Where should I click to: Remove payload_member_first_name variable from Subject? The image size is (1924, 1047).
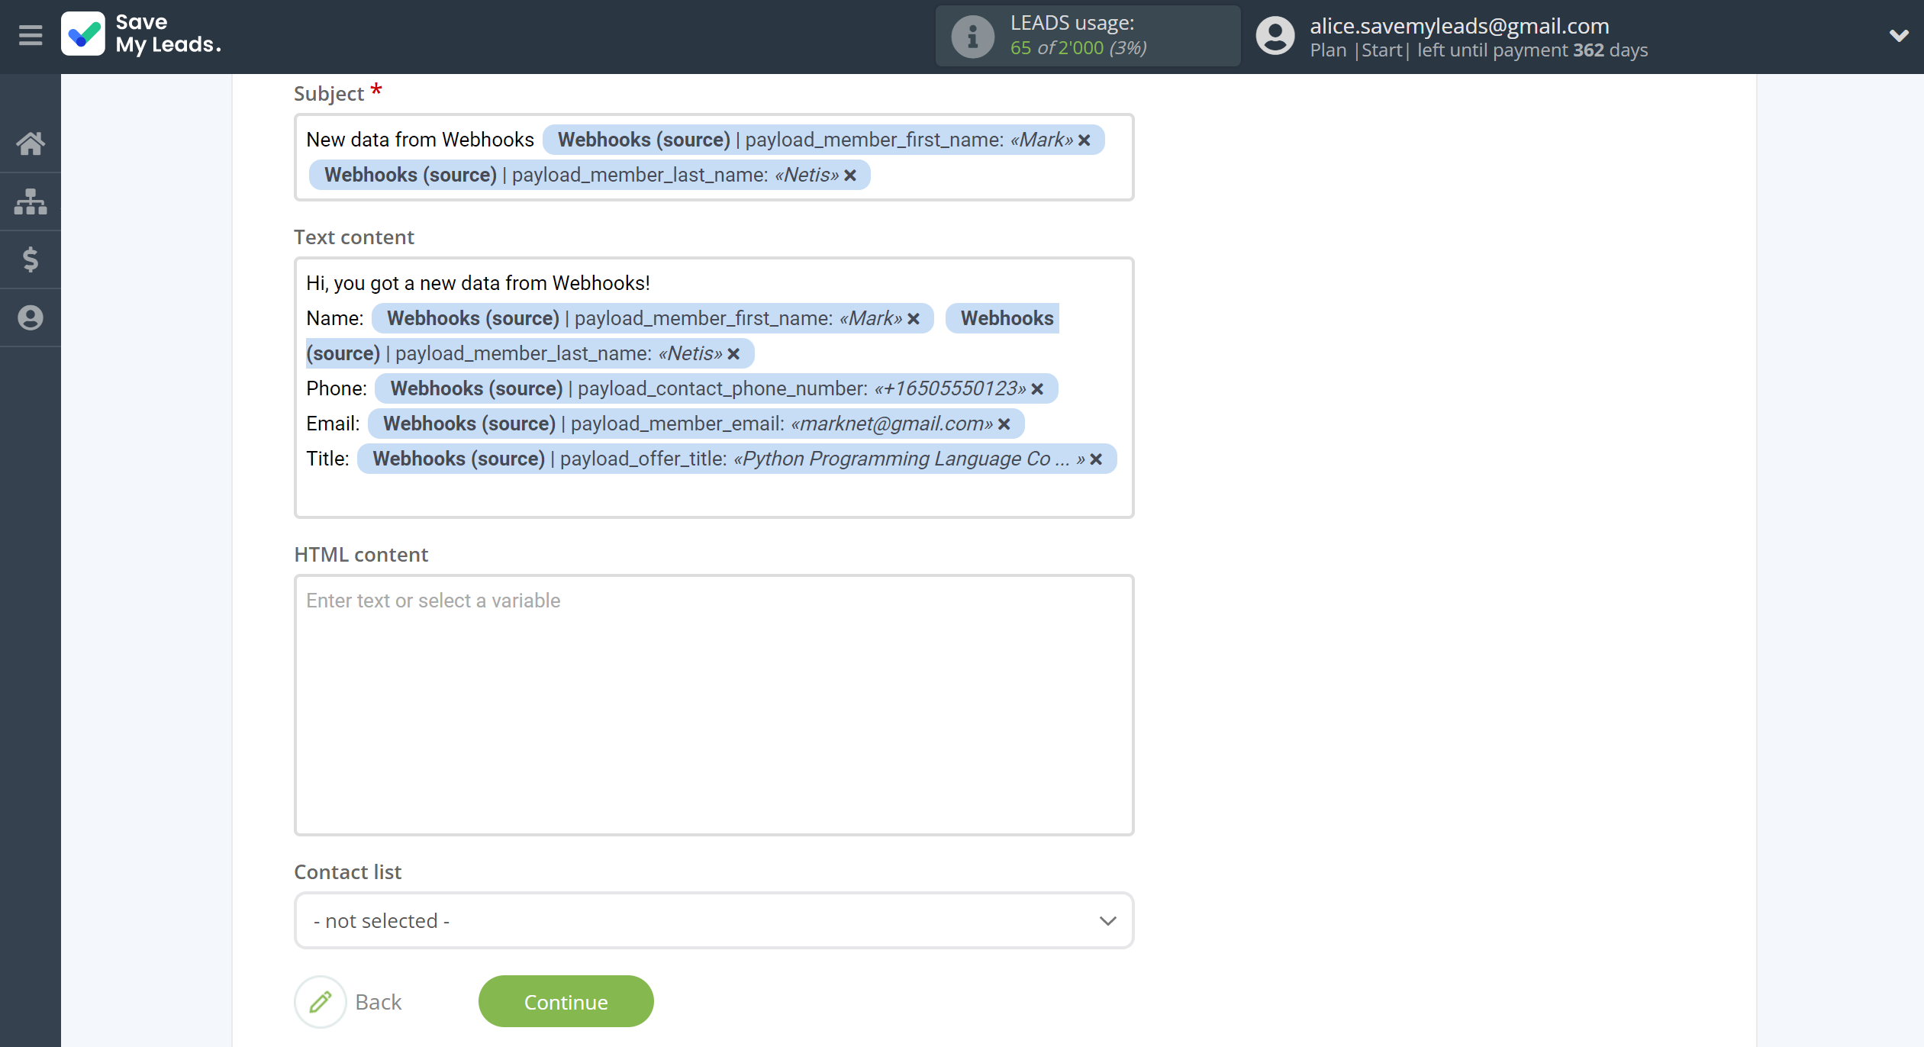coord(1087,139)
